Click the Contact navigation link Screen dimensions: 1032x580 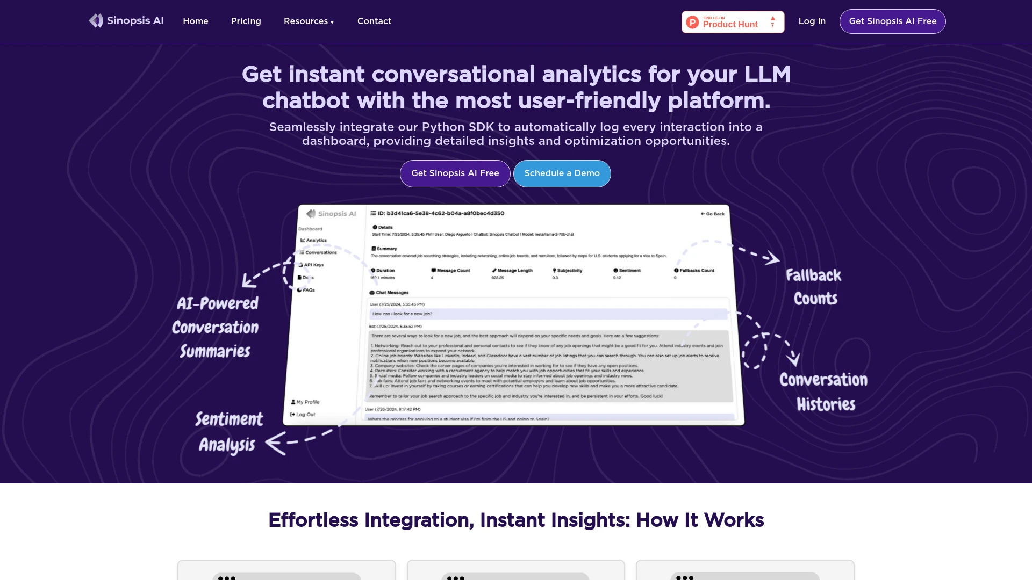click(x=374, y=21)
